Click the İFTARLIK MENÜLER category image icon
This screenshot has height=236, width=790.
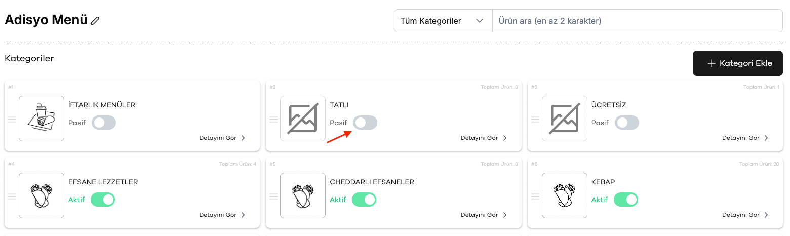click(42, 119)
